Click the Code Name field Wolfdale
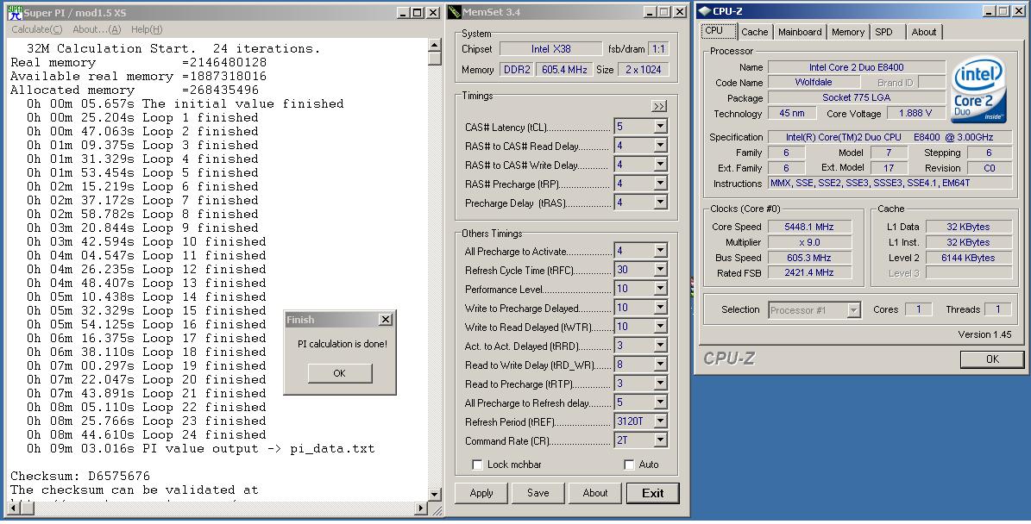Viewport: 1031px width, 524px height. [814, 82]
